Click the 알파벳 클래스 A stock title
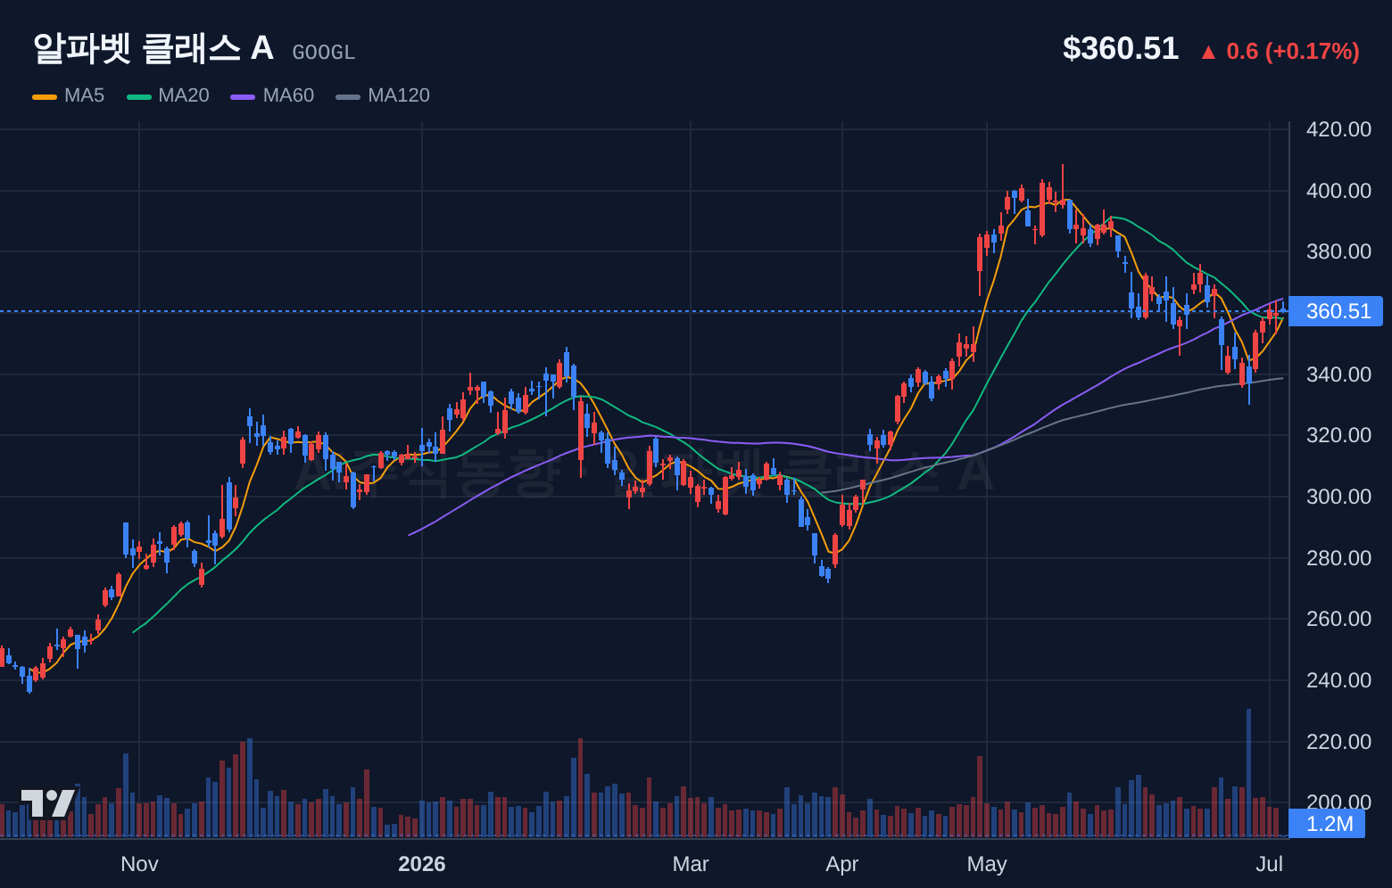This screenshot has height=888, width=1392. (153, 48)
